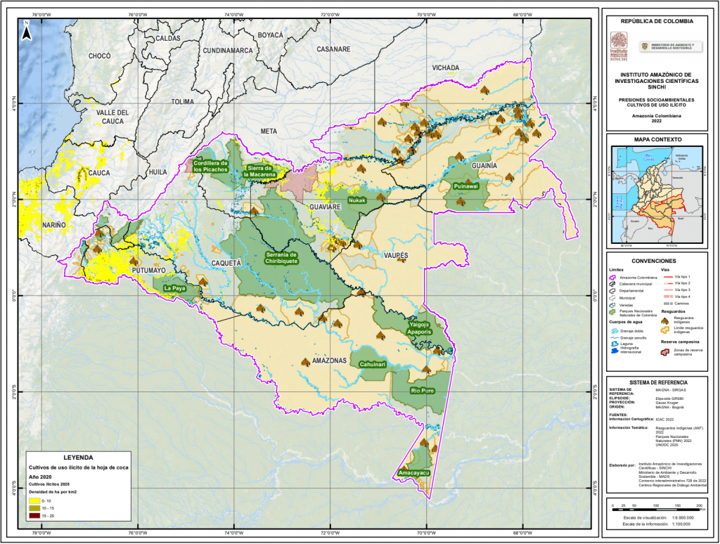The width and height of the screenshot is (720, 544).
Task: Click the Puinawai park label
Action: click(x=465, y=186)
